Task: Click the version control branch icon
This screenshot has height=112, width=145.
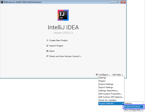Action: coord(47,56)
